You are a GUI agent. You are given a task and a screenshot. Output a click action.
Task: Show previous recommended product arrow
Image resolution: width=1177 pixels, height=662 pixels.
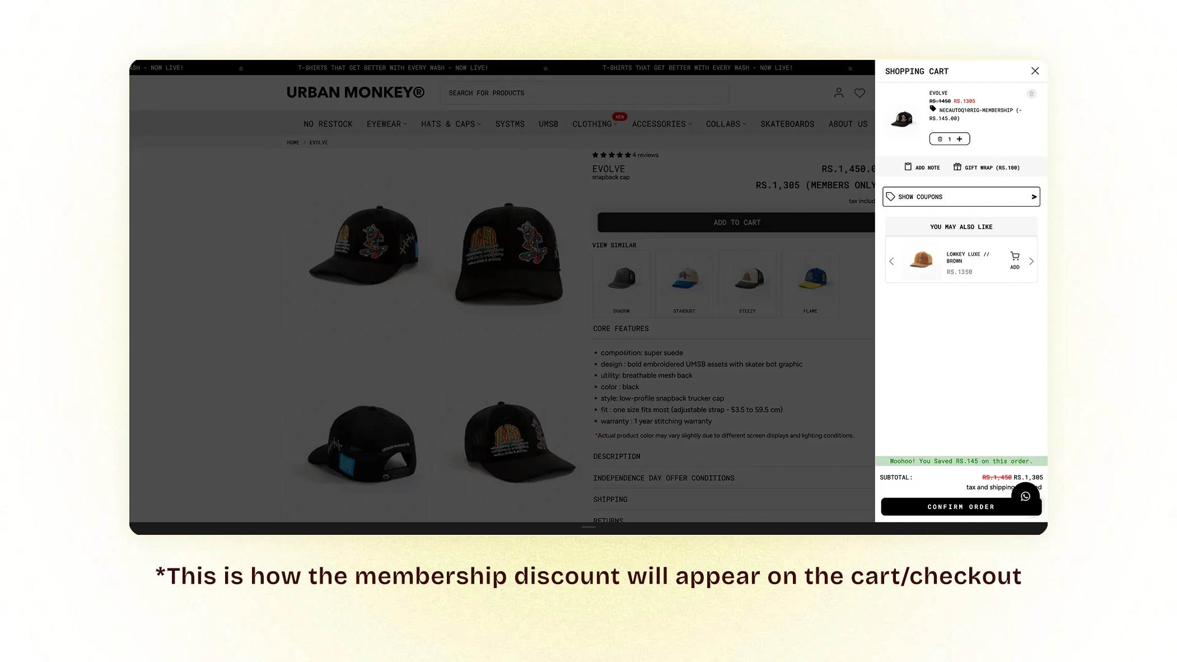pos(891,262)
